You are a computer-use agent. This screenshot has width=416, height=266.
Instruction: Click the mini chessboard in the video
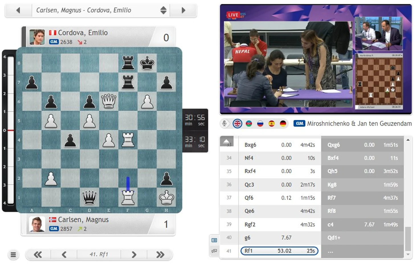[x=379, y=81]
